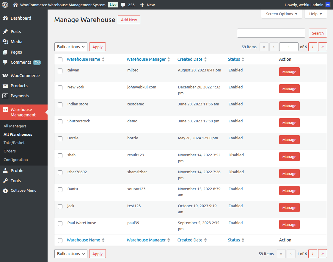The width and height of the screenshot is (333, 262).
Task: Sort by bottom Created Date header link
Action: (190, 240)
